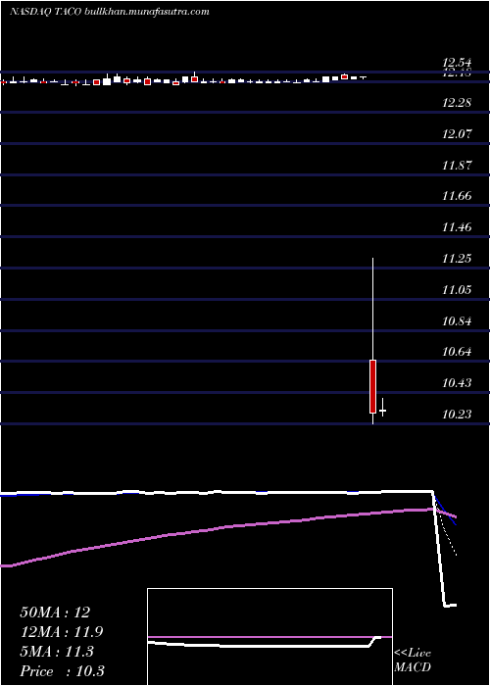Click the 11.87 price axis label
Screen dimensions: 490x686
point(457,166)
